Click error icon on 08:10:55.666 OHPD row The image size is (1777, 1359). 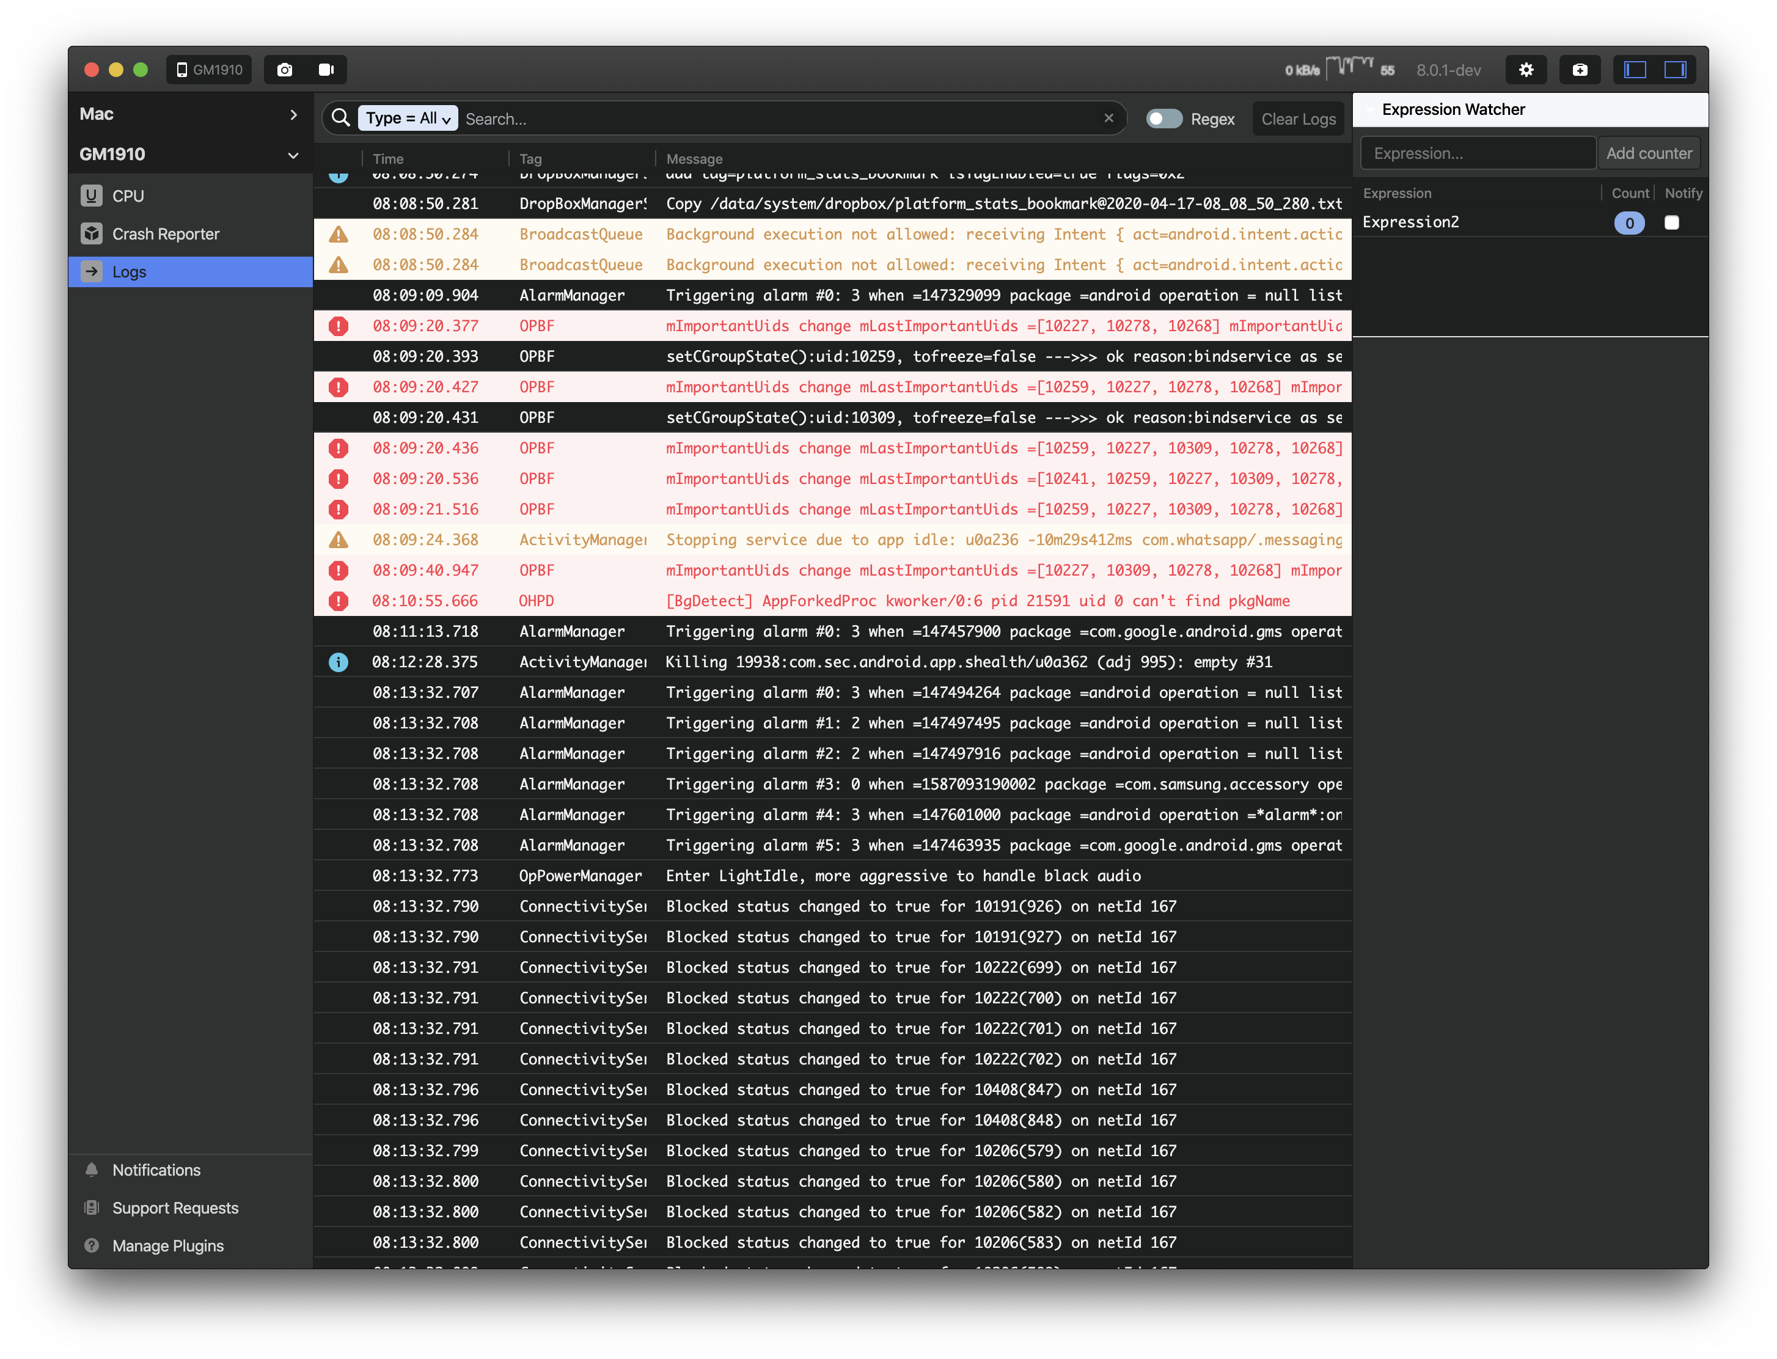pyautogui.click(x=338, y=601)
